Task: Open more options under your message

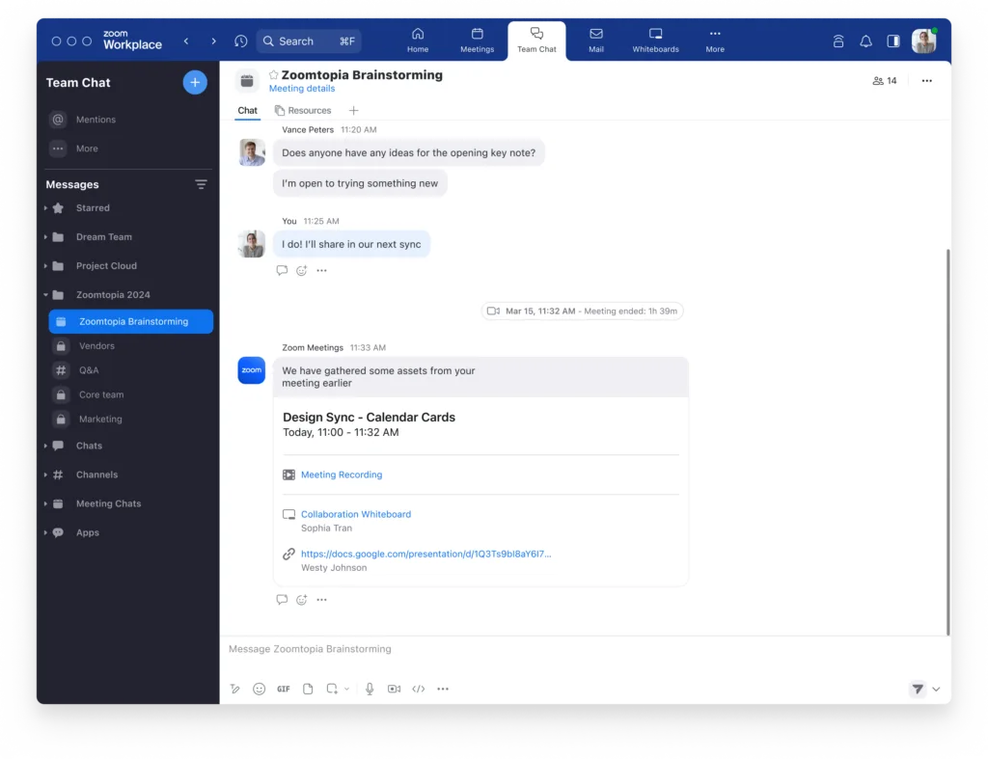Action: (x=322, y=270)
